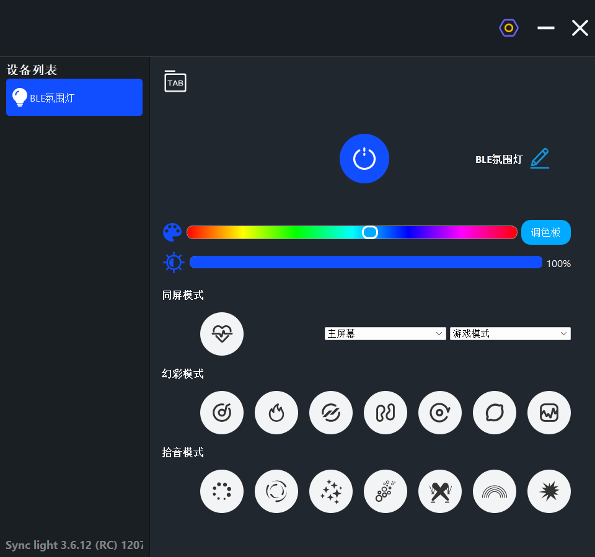Viewport: 595px width, 557px height.
Task: Click the rainbow hue slider handle
Action: pos(370,232)
